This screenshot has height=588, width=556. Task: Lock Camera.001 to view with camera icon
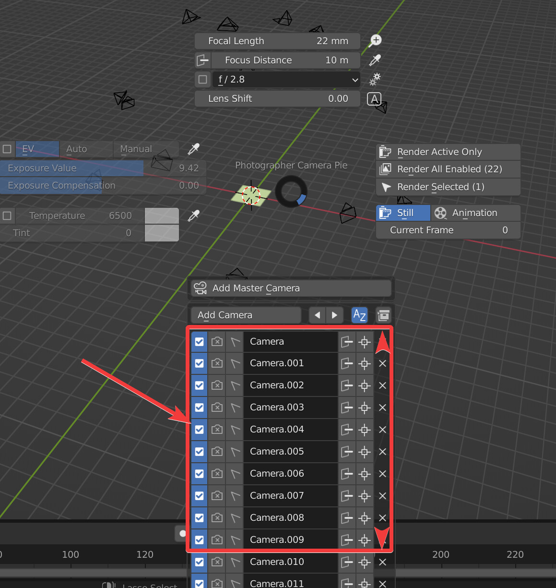point(217,363)
